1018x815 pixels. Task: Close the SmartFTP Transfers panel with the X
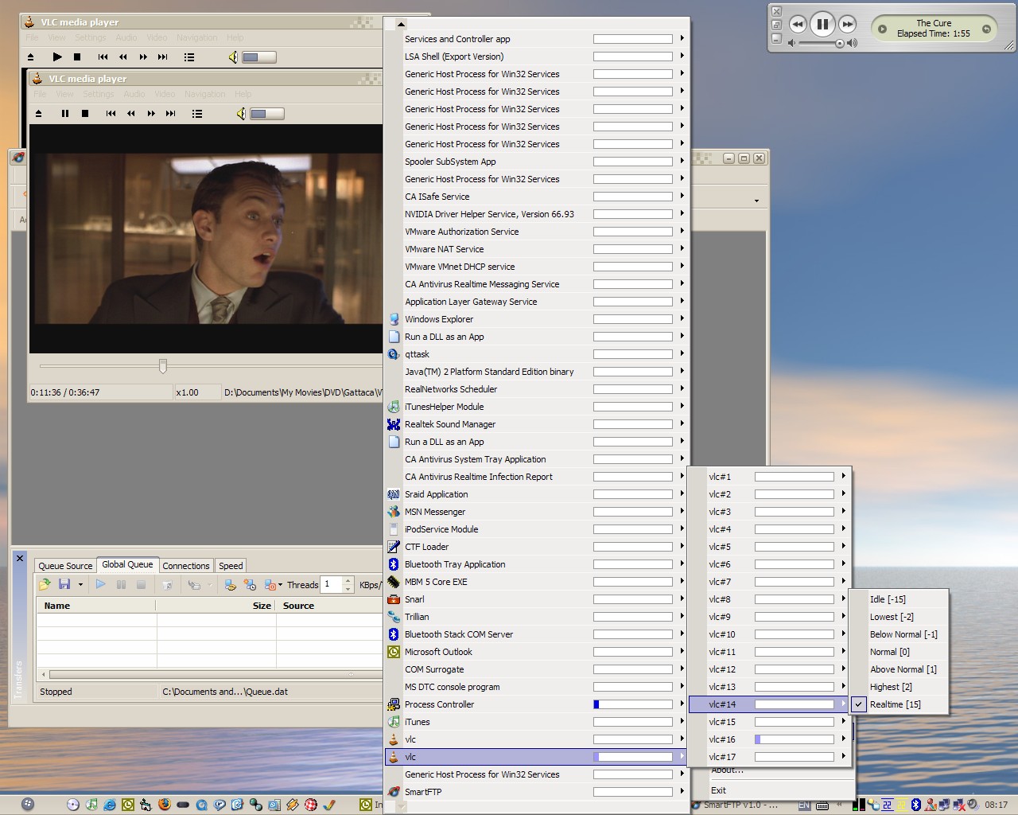point(20,559)
